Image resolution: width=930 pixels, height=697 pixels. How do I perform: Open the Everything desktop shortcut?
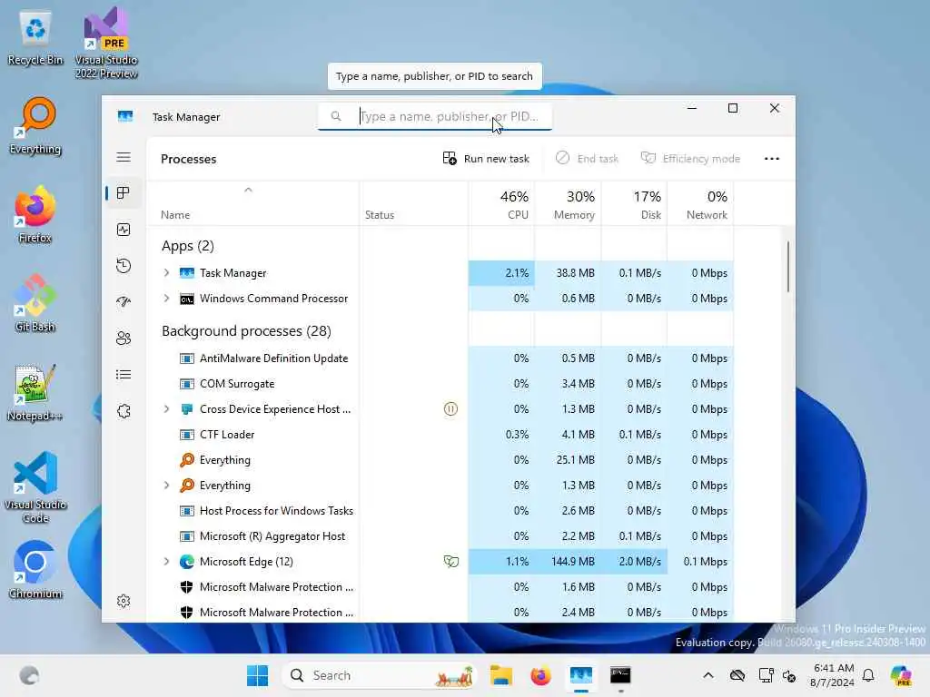tap(35, 126)
